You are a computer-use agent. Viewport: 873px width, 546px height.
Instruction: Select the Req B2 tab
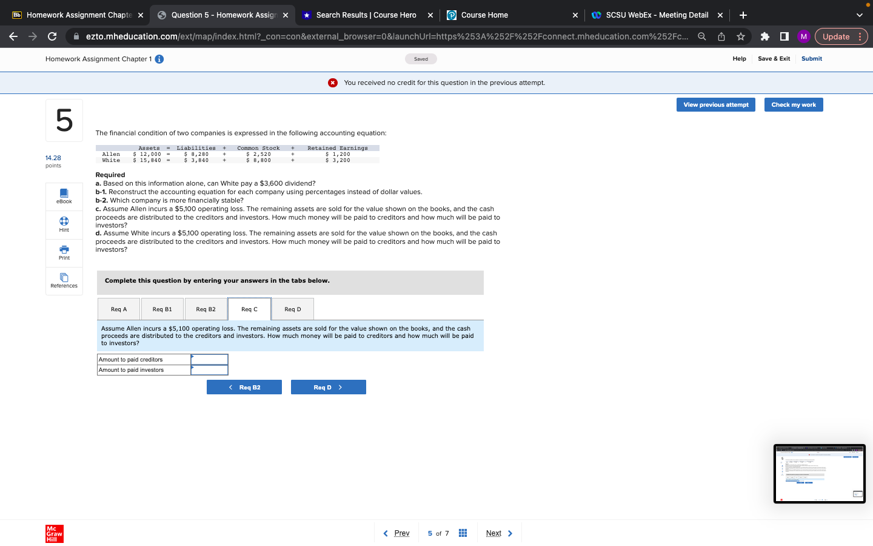[206, 309]
